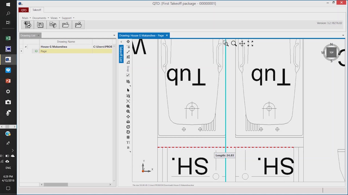Open Drawing List panel options dropdown arrow
The image size is (348, 195).
(114, 35)
